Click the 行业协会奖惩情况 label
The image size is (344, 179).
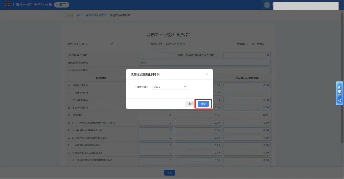(x=78, y=70)
